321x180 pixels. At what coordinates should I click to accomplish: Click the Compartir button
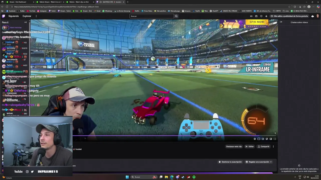[264, 146]
